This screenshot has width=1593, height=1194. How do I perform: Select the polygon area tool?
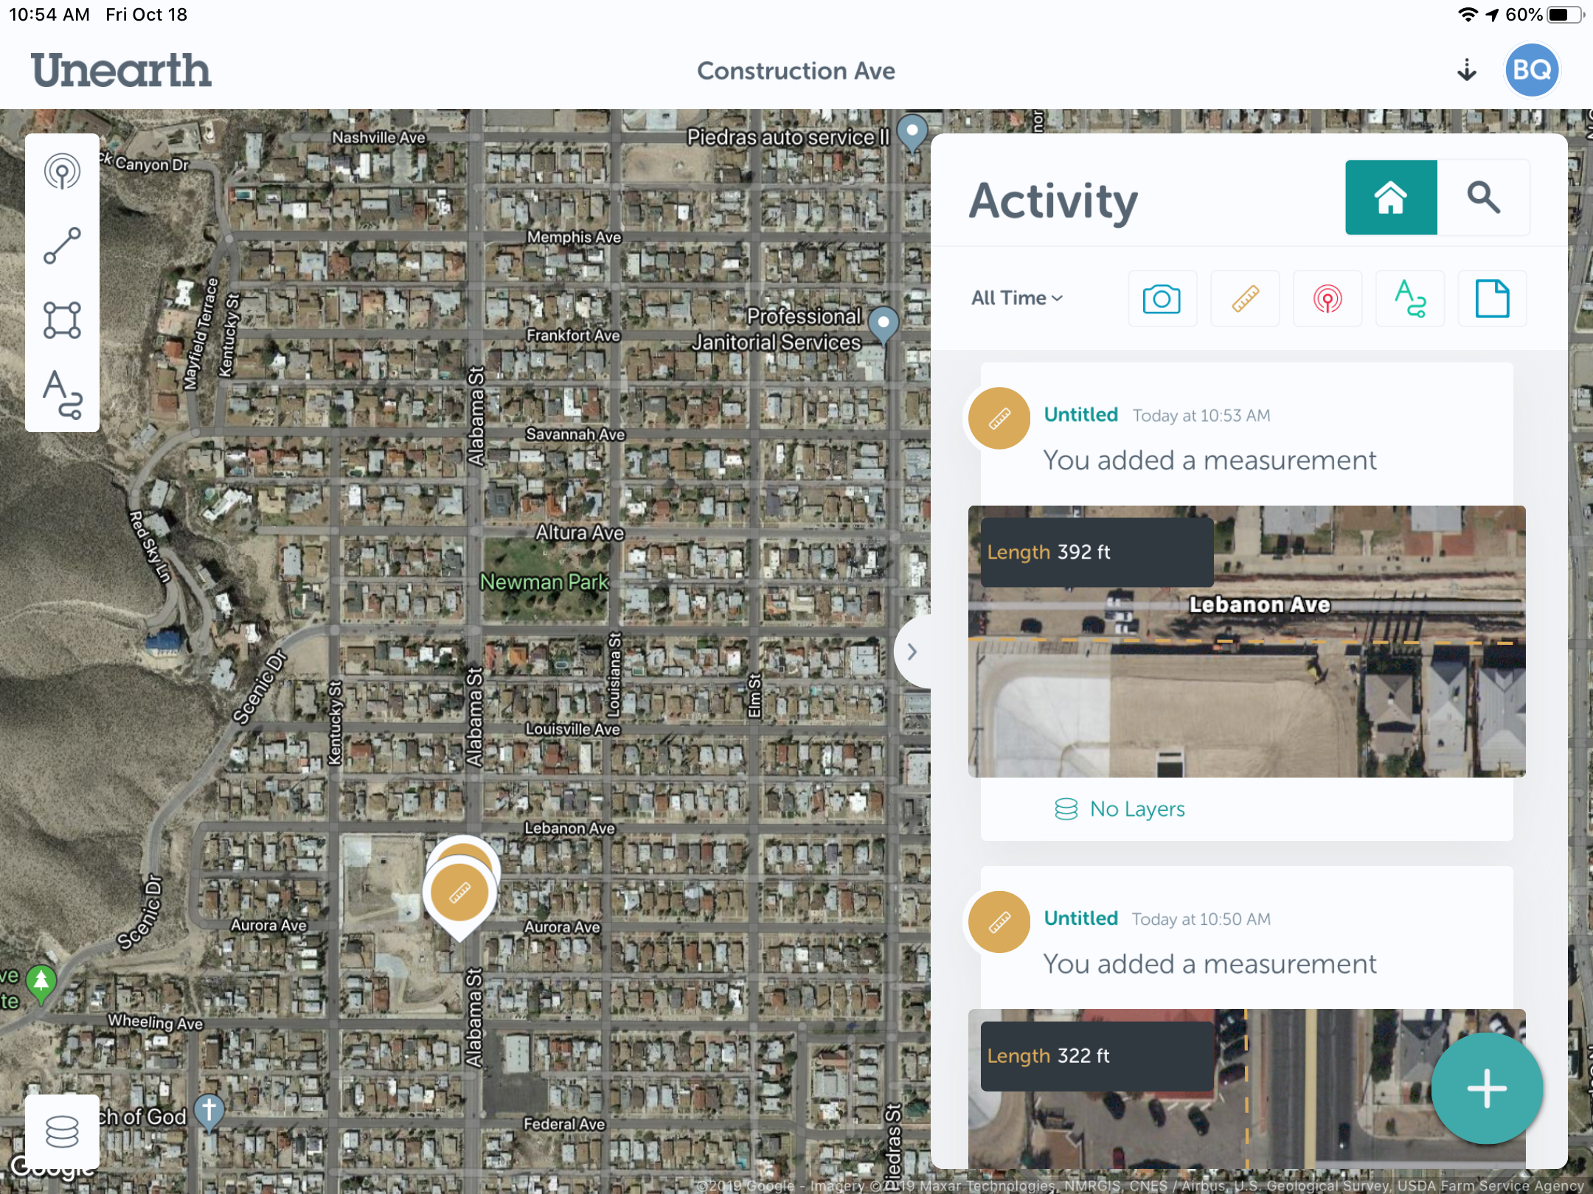pos(62,320)
